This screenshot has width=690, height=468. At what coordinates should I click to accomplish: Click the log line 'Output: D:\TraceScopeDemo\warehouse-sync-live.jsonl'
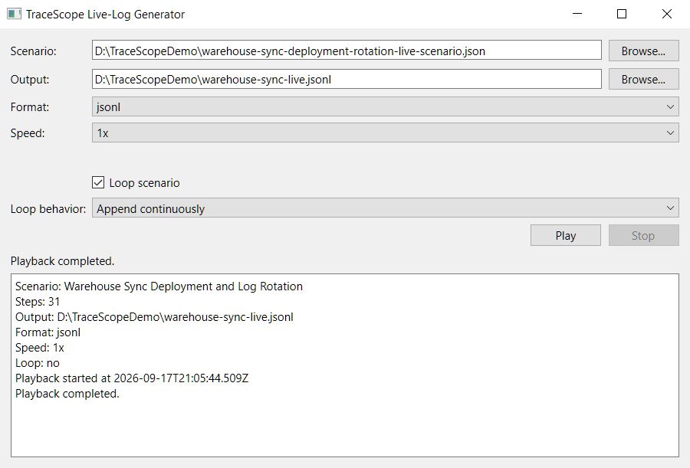click(154, 317)
